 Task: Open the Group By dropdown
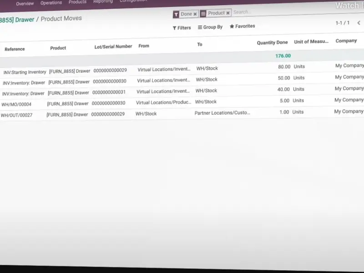tap(210, 27)
